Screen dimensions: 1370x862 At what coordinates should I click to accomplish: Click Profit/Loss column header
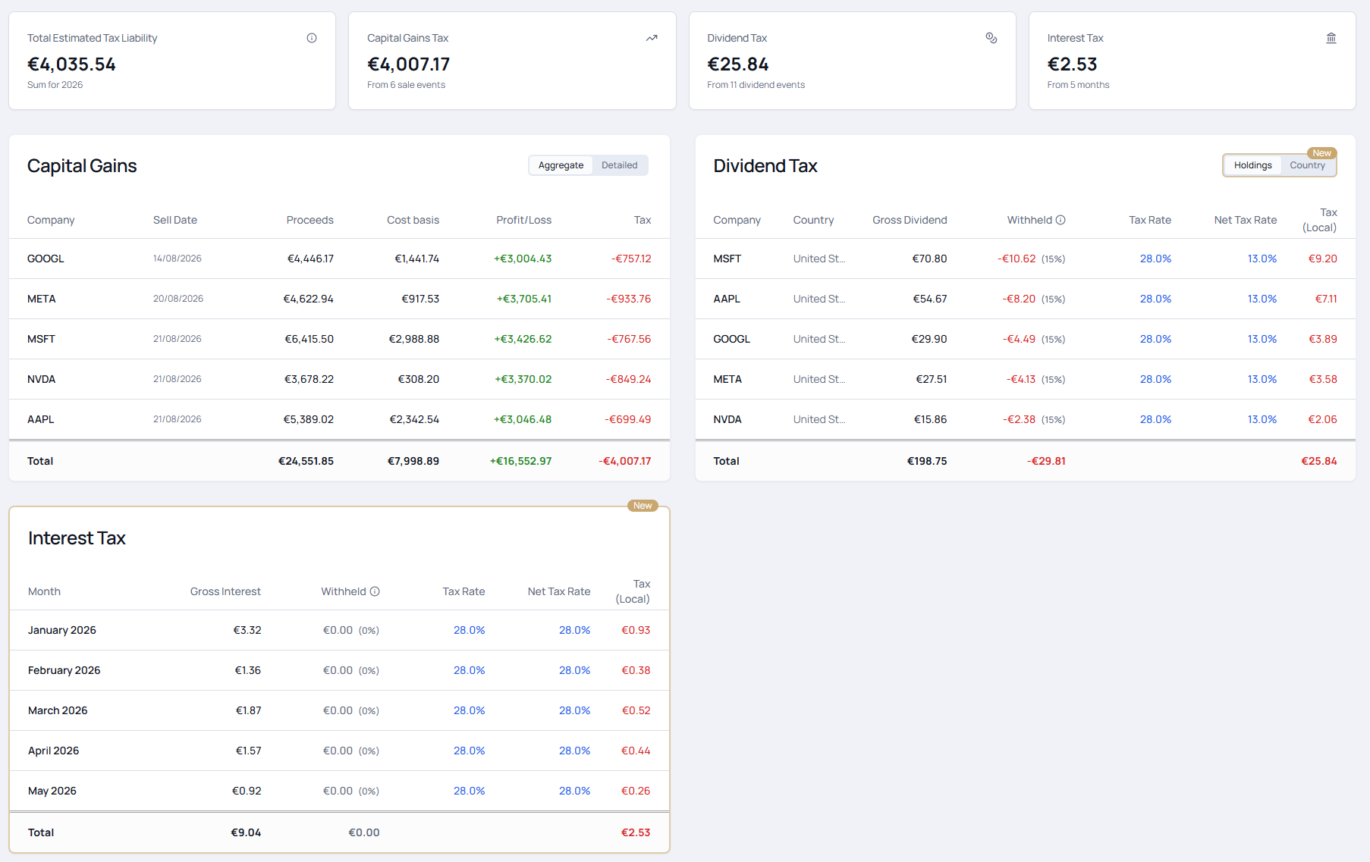523,220
